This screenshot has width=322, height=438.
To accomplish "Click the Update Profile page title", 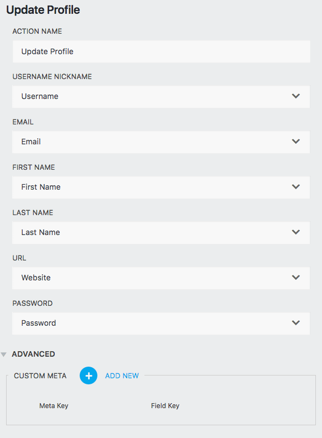I will point(43,10).
